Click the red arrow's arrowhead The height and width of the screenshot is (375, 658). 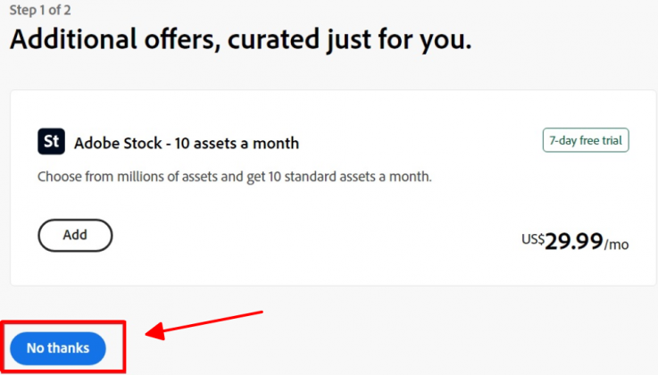pos(154,334)
